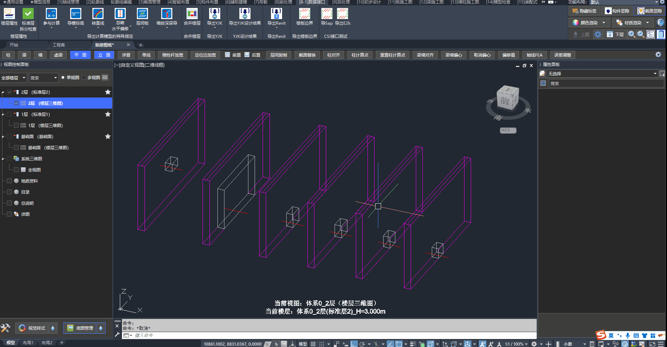
Task: Switch to the 工程集 tab
Action: click(x=59, y=45)
